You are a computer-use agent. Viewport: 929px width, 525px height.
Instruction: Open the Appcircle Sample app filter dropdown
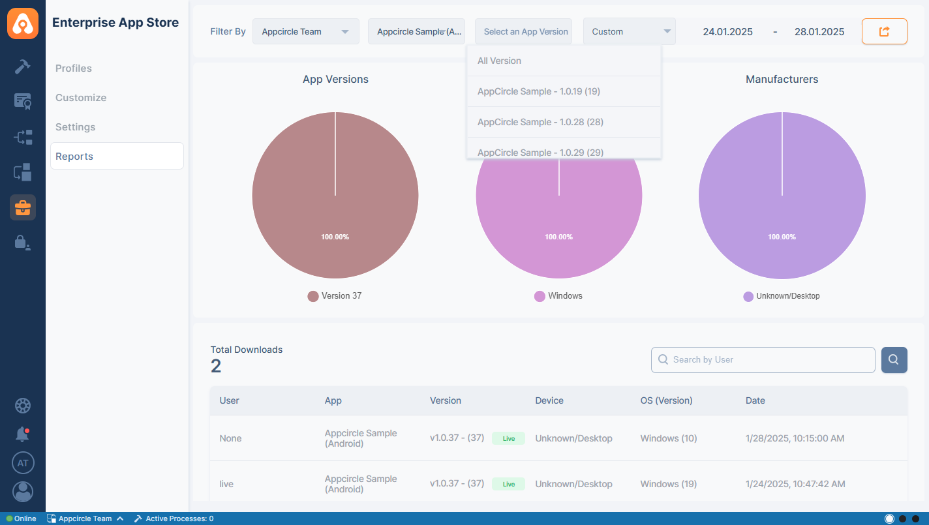tap(417, 31)
